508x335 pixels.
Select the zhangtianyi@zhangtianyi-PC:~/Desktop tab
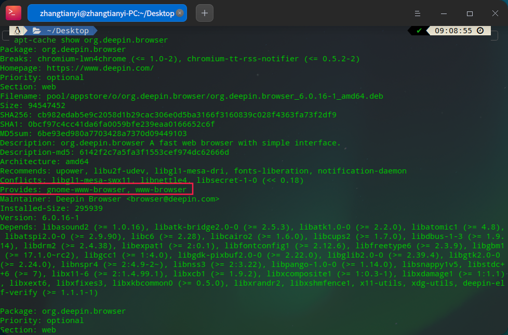point(101,13)
